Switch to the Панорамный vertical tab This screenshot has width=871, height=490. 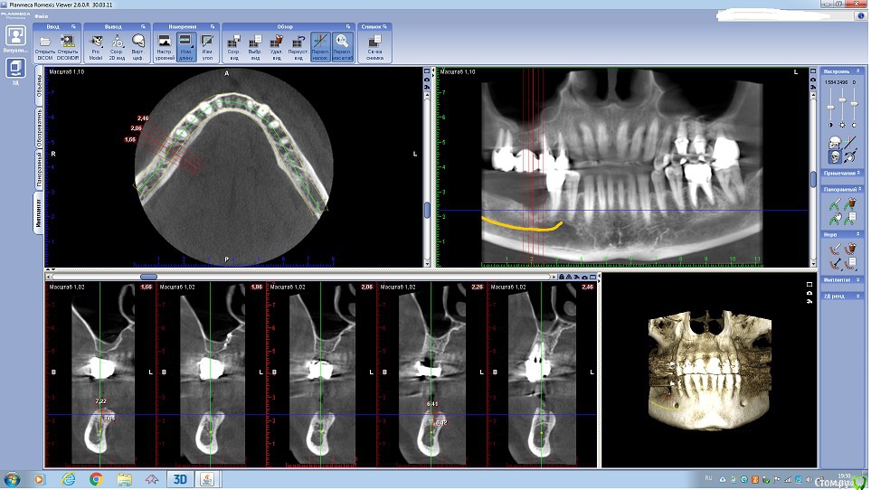pos(39,170)
